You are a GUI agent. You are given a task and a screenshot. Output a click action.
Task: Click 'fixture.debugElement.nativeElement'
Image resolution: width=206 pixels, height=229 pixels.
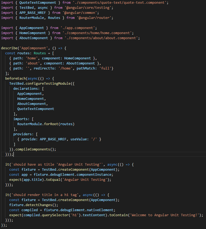79,210
